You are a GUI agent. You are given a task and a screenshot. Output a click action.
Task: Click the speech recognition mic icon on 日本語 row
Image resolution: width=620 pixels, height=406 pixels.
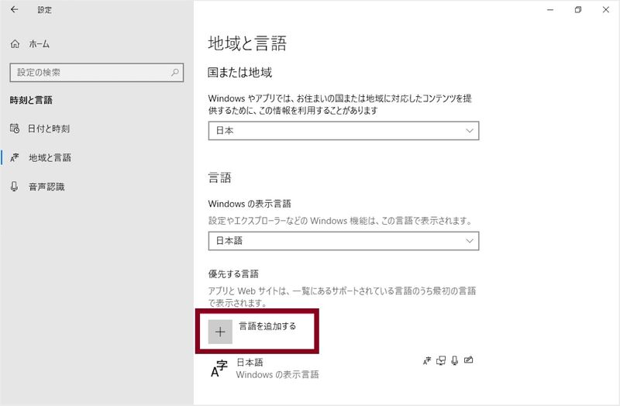455,360
